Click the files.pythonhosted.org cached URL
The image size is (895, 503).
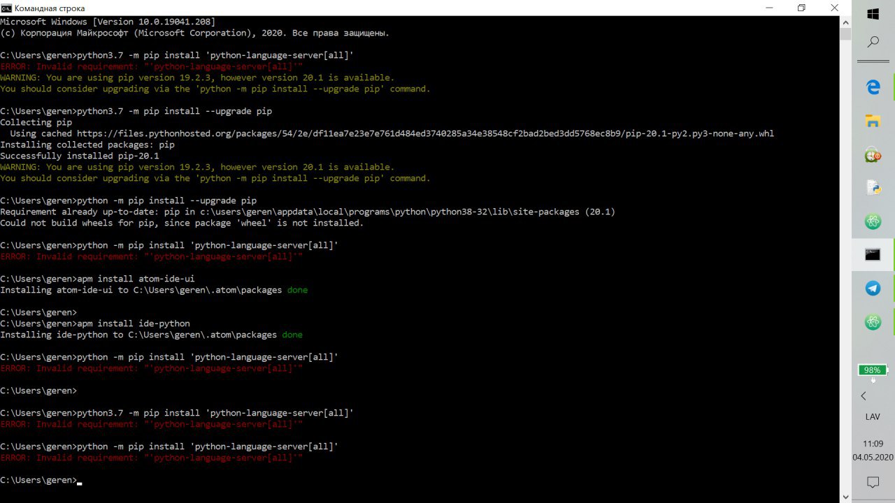click(425, 133)
